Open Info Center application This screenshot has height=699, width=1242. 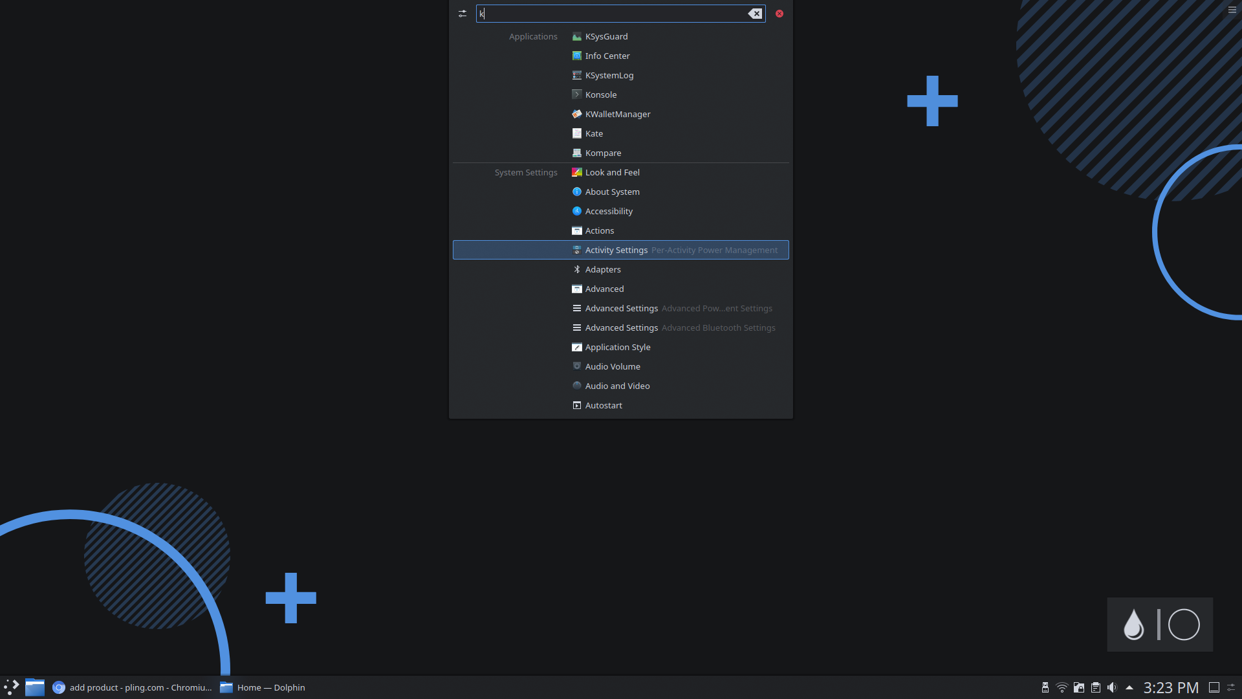[621, 56]
